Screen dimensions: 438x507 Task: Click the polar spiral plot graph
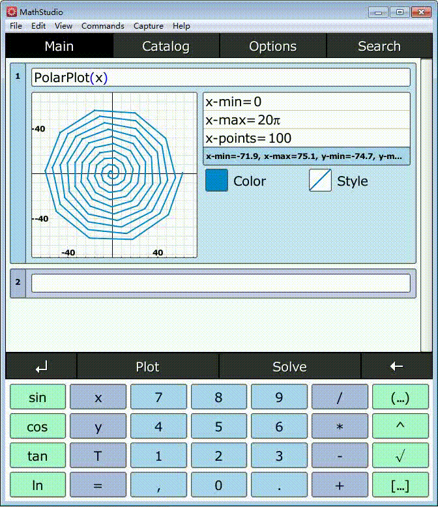point(114,175)
